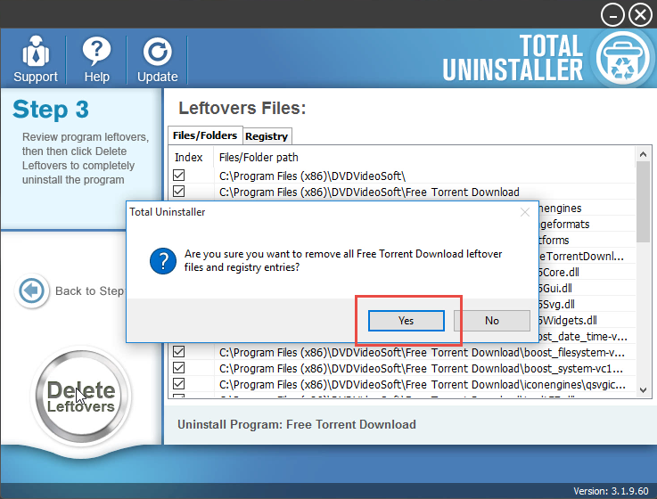Image resolution: width=657 pixels, height=499 pixels.
Task: Uncheck the iconengines\qsvgic row checkbox
Action: point(179,384)
